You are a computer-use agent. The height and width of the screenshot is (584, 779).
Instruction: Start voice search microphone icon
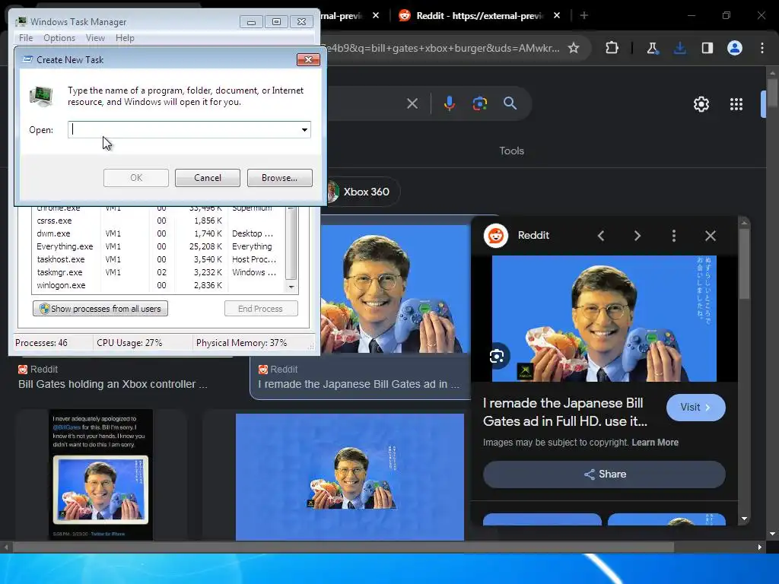449,103
